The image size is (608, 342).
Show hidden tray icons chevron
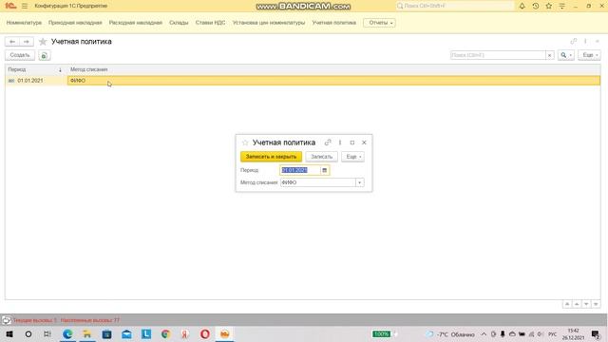click(x=484, y=333)
